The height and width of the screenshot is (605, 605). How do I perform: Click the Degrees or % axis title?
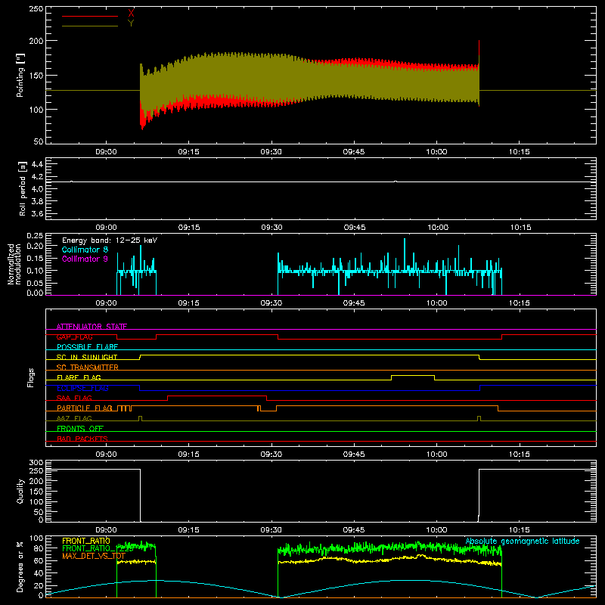pyautogui.click(x=20, y=566)
